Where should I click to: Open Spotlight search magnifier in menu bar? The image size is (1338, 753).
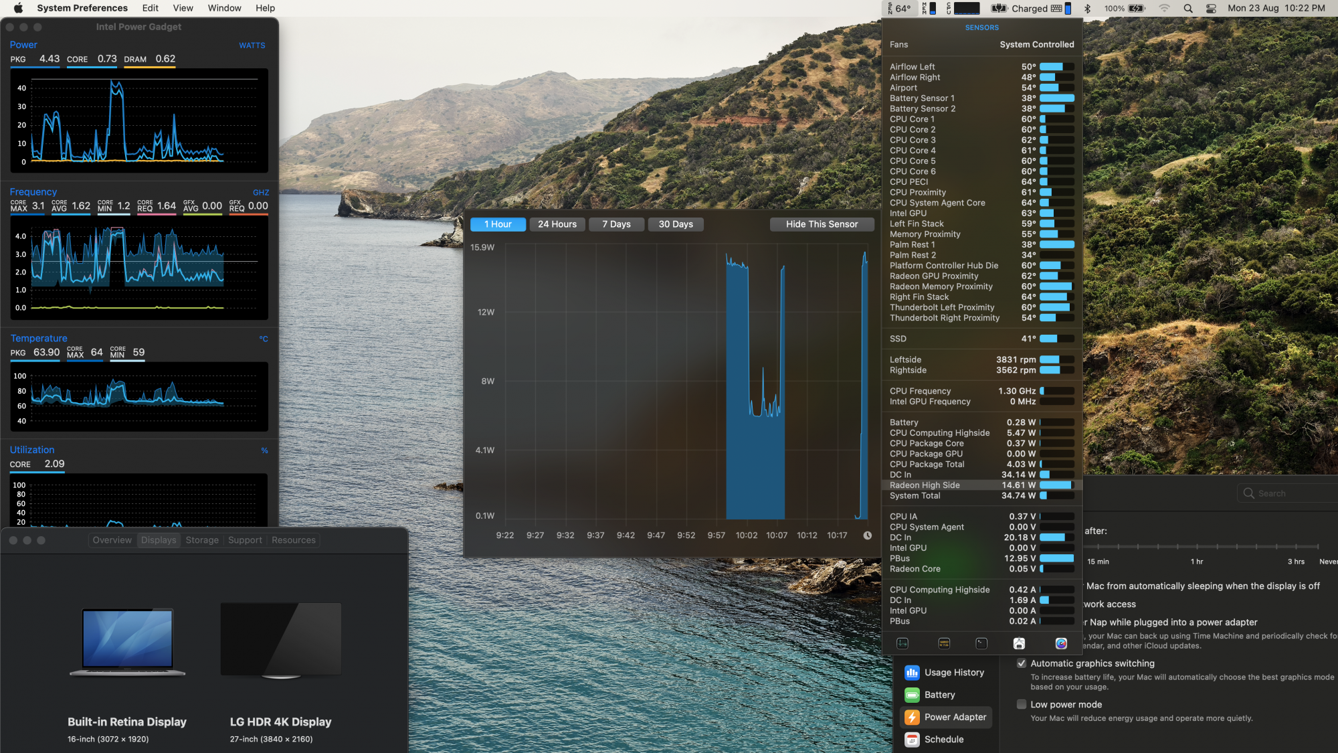[x=1188, y=8]
